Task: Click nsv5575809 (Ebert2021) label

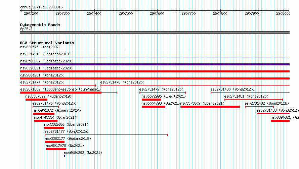Action: point(202,103)
